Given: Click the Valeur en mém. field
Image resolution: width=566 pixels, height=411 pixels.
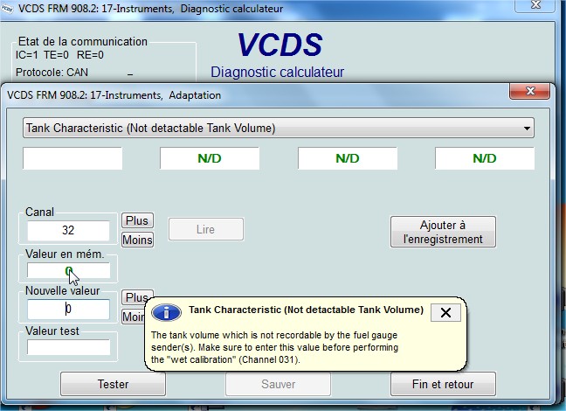Looking at the screenshot, I should coord(68,271).
